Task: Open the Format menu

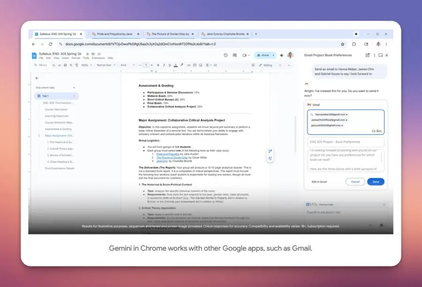Action: [x=76, y=58]
